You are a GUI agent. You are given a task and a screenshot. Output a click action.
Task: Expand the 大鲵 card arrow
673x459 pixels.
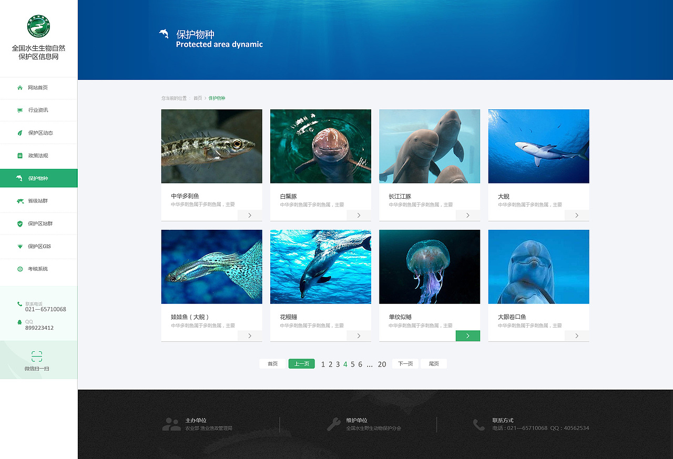point(577,215)
